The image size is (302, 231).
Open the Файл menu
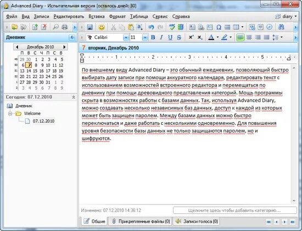click(12, 16)
